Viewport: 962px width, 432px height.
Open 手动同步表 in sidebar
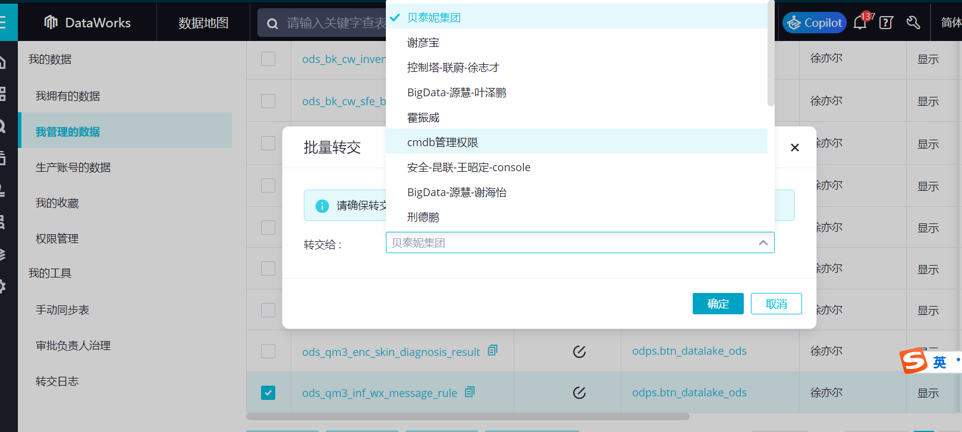tap(62, 310)
